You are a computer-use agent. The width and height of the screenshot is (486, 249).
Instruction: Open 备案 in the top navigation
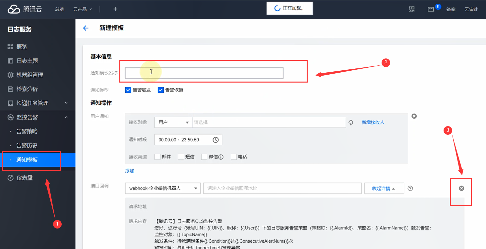451,9
